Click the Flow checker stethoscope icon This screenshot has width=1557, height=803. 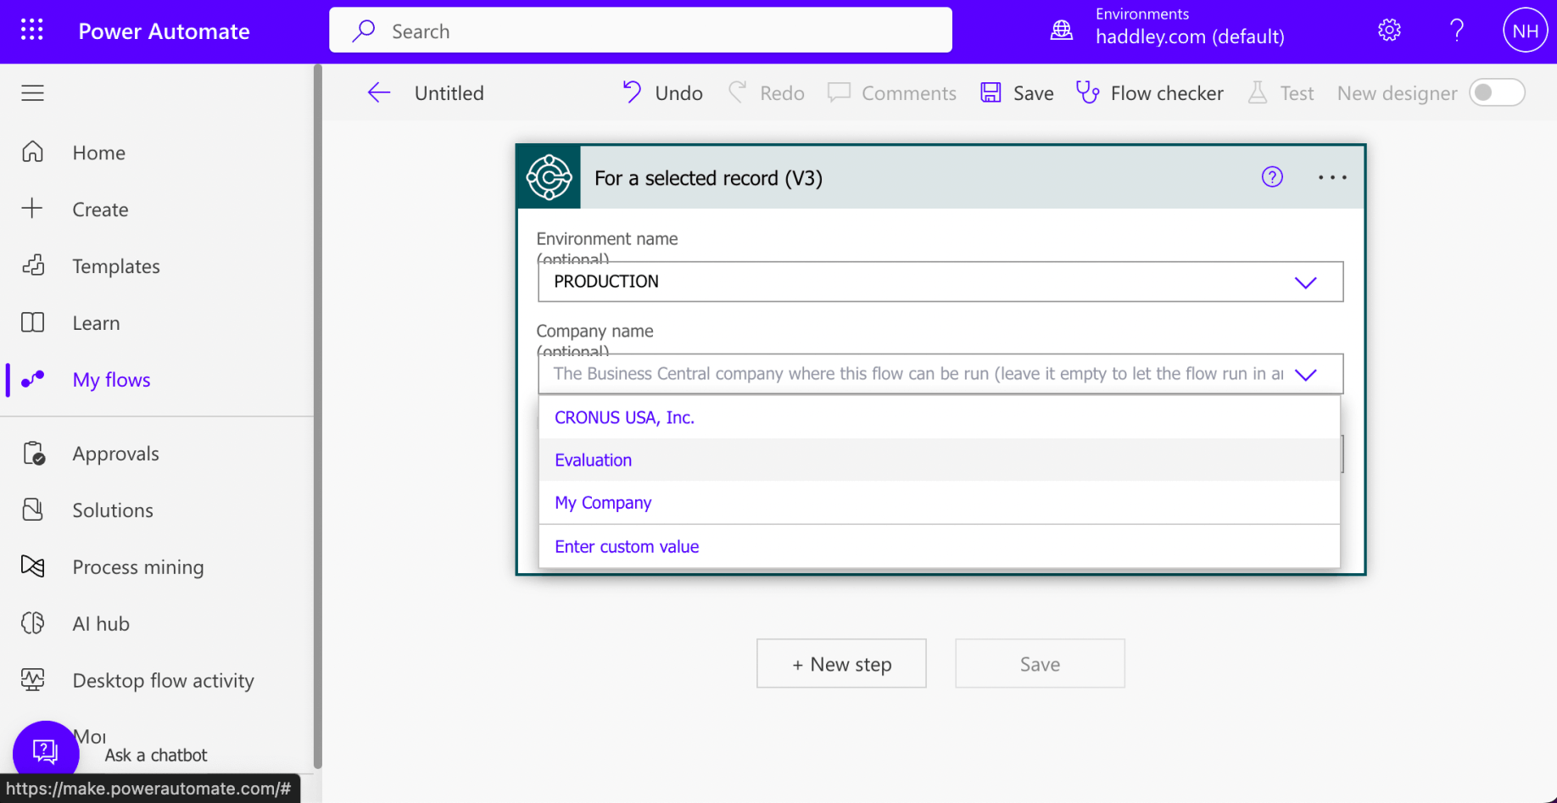tap(1087, 92)
